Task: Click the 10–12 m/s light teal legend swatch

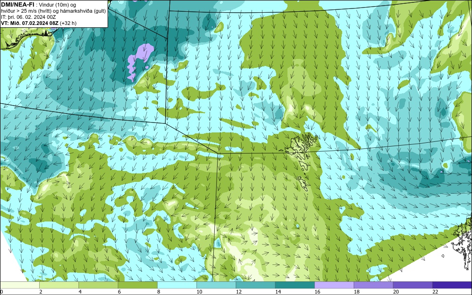Action: click(216, 285)
